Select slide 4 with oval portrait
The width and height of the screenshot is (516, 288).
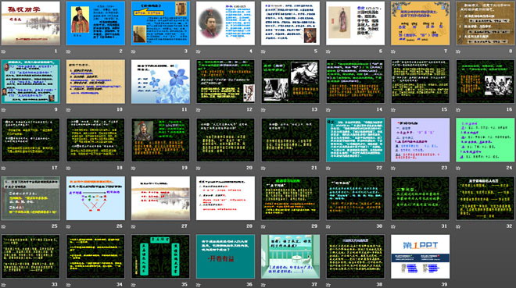coord(225,23)
